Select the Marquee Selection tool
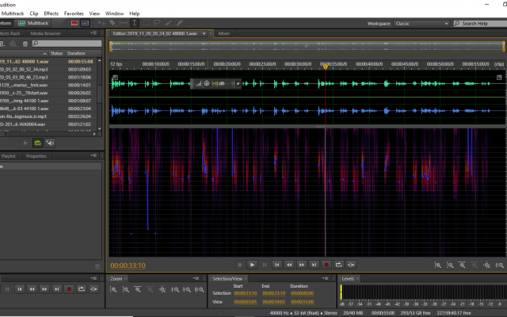Screen dimensions: 507x317 [146, 23]
